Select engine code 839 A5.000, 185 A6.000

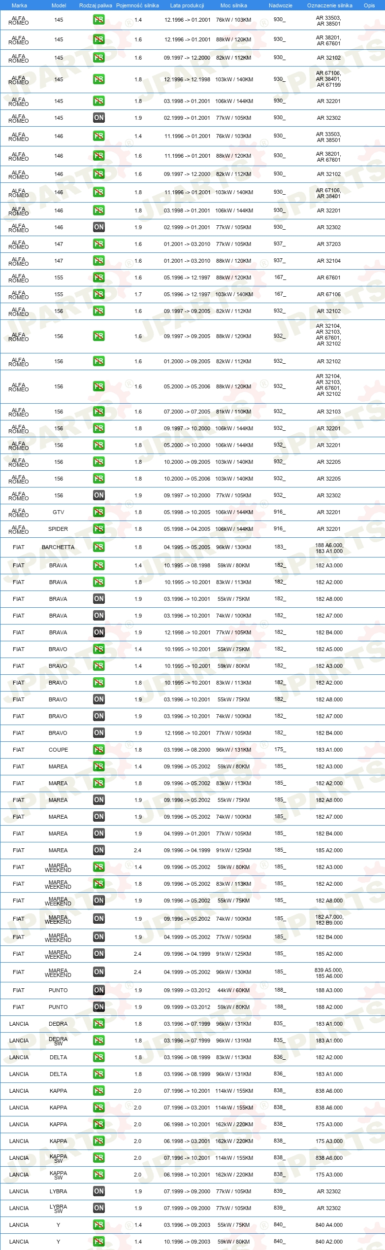329,973
